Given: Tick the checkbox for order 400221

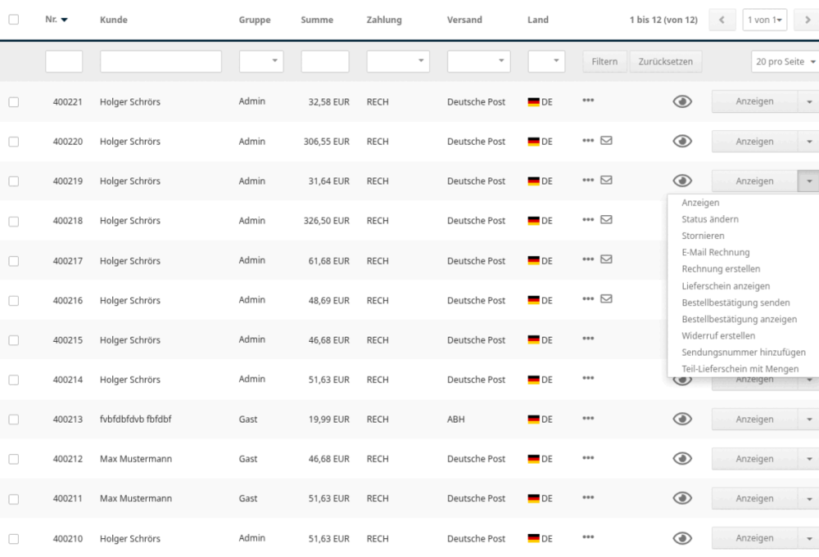Looking at the screenshot, I should coord(14,101).
